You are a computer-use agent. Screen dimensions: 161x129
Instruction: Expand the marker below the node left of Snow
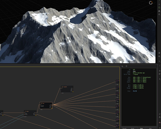coord(24,117)
